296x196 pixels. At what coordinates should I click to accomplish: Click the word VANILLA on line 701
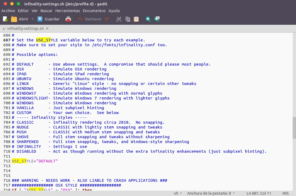click(x=25, y=108)
